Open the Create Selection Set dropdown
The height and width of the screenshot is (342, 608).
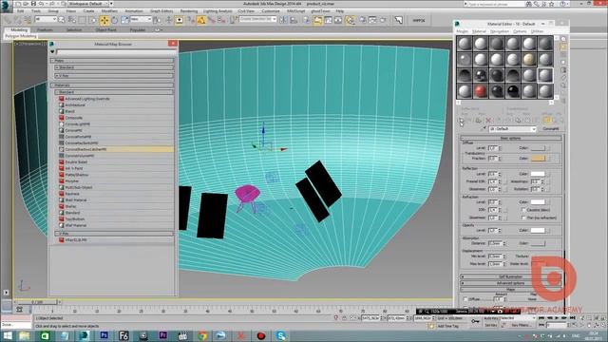[x=257, y=19]
